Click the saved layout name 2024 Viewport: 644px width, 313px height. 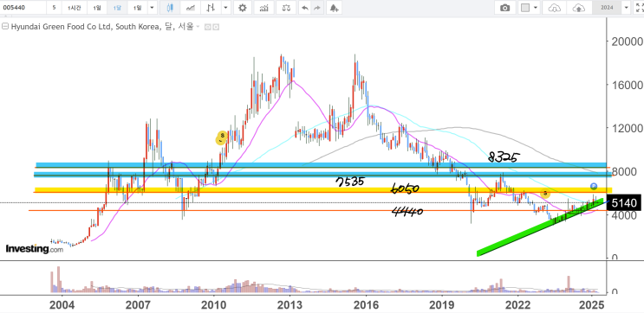(x=607, y=8)
